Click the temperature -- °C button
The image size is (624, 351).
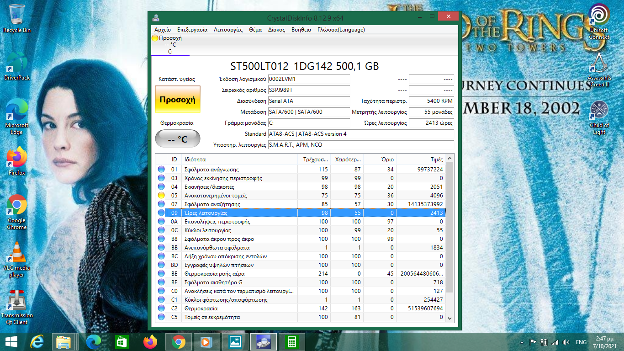tap(178, 139)
